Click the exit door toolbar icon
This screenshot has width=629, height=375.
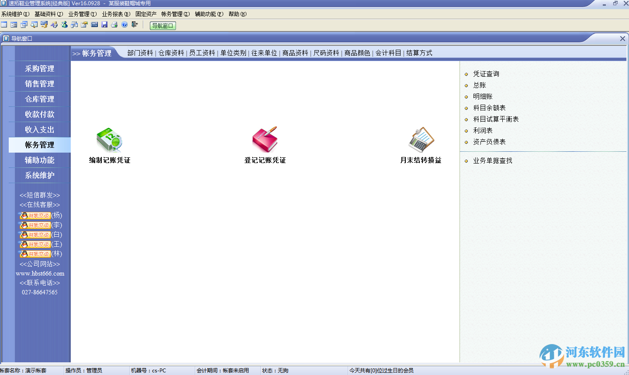[x=135, y=25]
